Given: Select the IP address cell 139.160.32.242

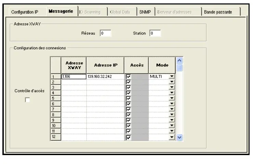Looking at the screenshot, I should coord(105,76).
